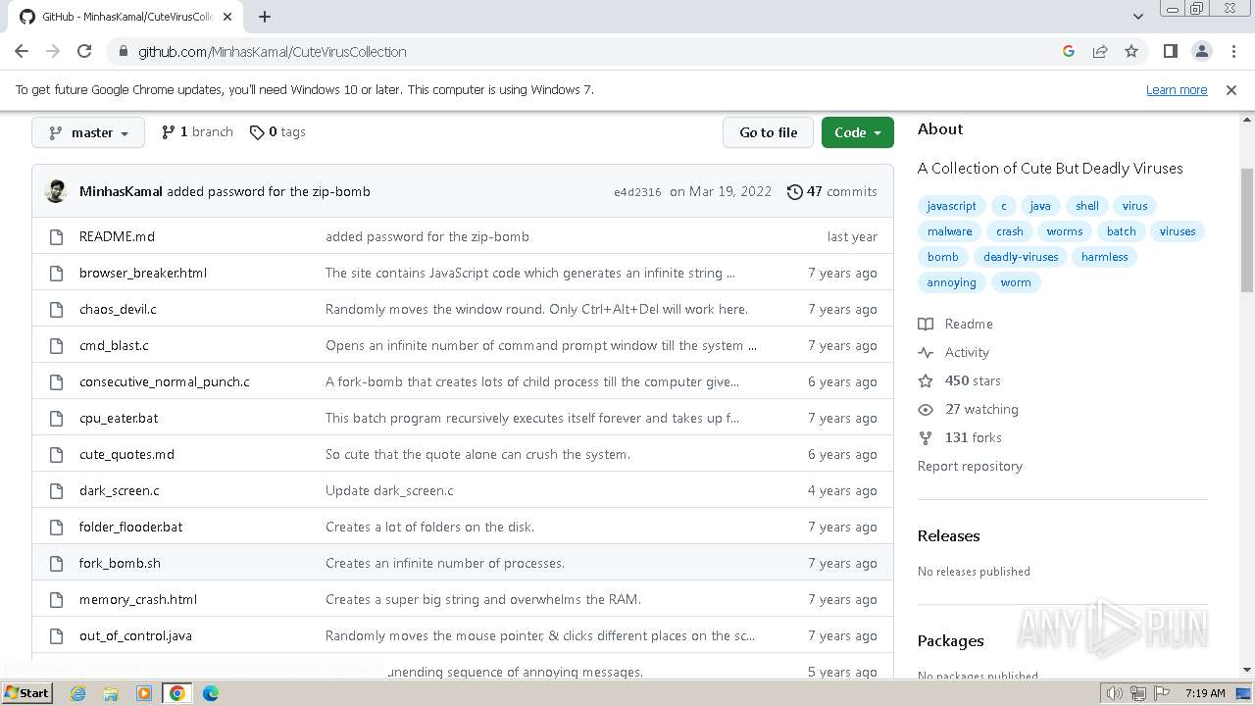The height and width of the screenshot is (706, 1255).
Task: View the 47 commits history
Action: click(x=832, y=191)
